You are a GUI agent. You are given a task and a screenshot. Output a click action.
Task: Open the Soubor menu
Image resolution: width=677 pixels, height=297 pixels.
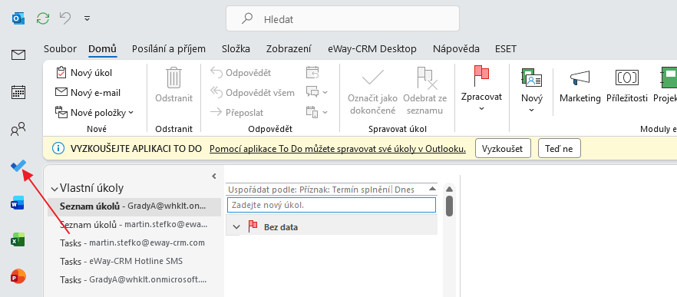(60, 49)
